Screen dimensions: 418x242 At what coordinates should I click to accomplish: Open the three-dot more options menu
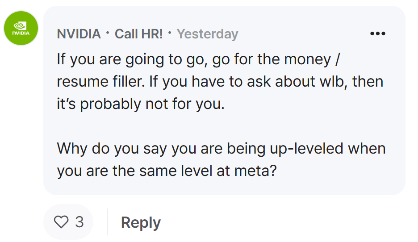click(377, 33)
